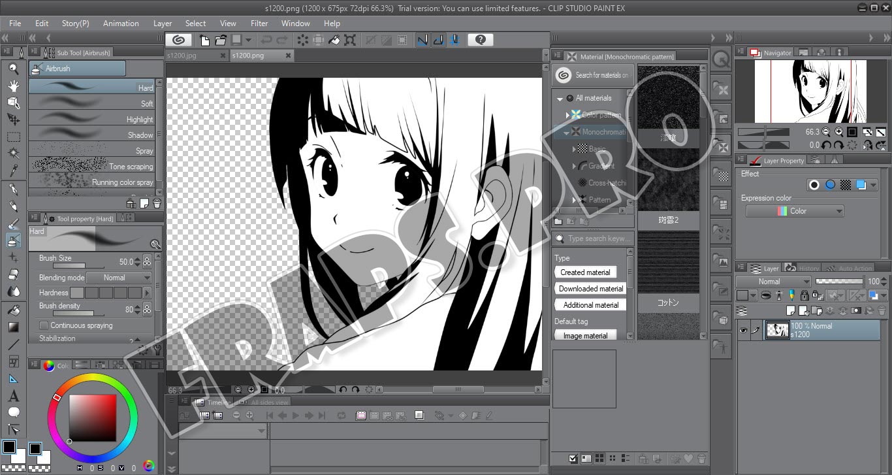The image size is (892, 475).
Task: Toggle Created material tag filter
Action: [585, 272]
